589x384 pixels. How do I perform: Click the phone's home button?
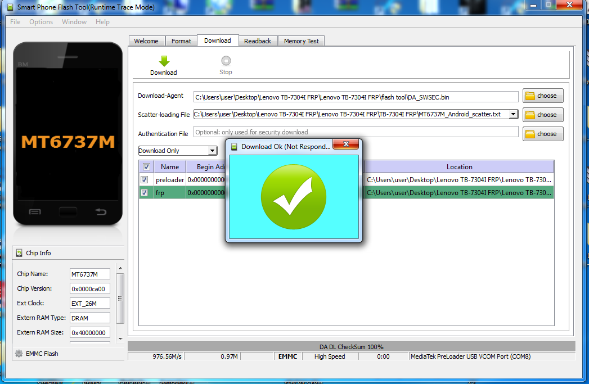tap(68, 212)
